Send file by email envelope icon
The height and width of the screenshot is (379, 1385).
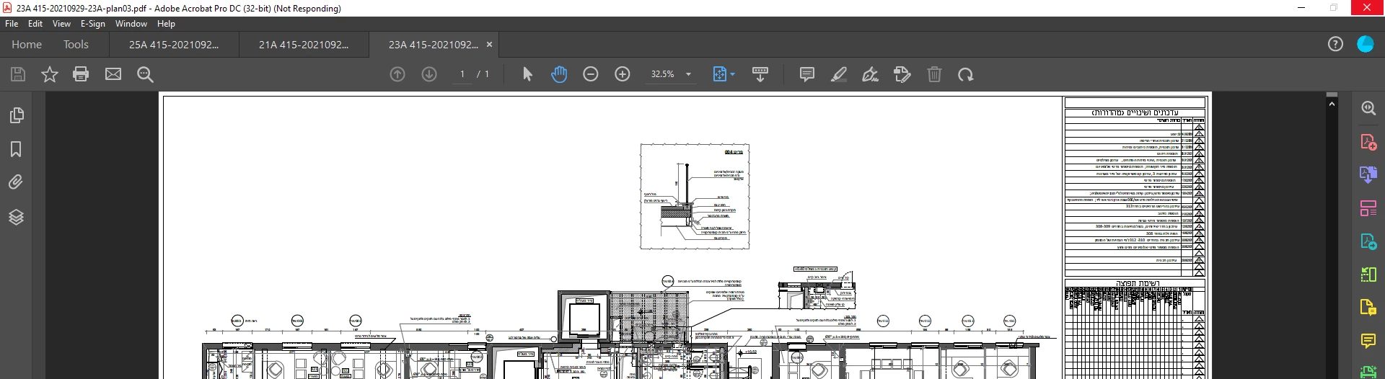point(113,74)
